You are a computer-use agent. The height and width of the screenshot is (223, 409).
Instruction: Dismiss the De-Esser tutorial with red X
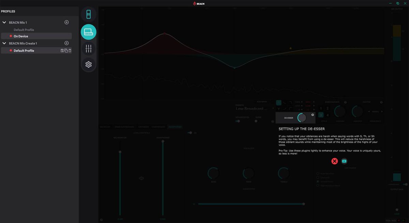click(334, 161)
